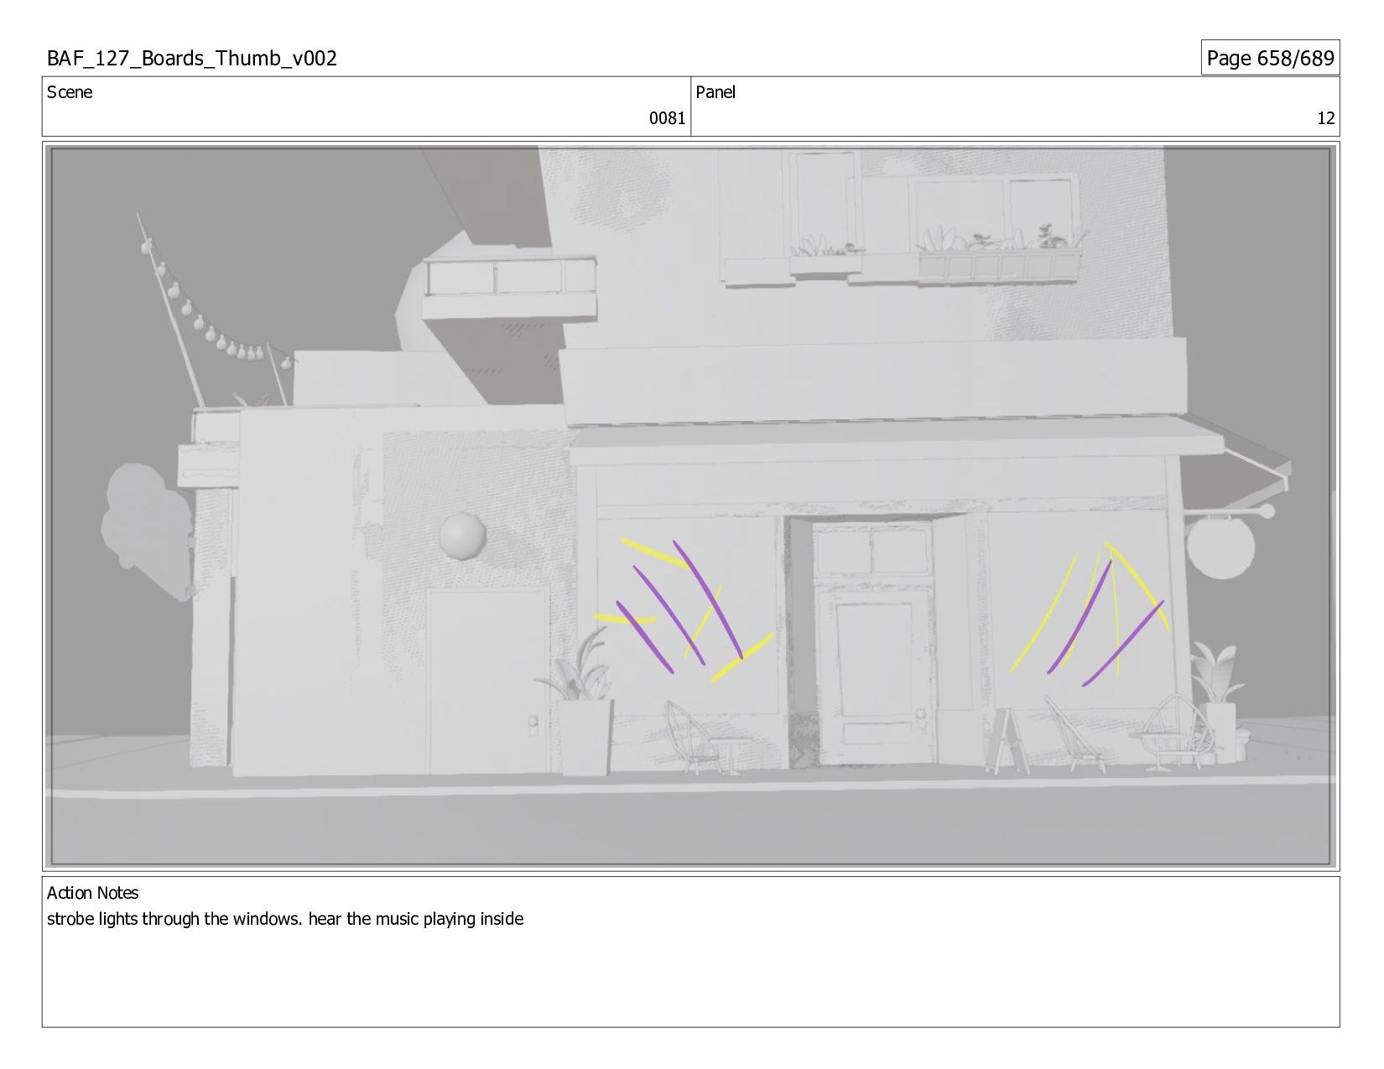This screenshot has height=1069, width=1384.
Task: Click the Page 658/689 indicator box
Action: [1270, 58]
